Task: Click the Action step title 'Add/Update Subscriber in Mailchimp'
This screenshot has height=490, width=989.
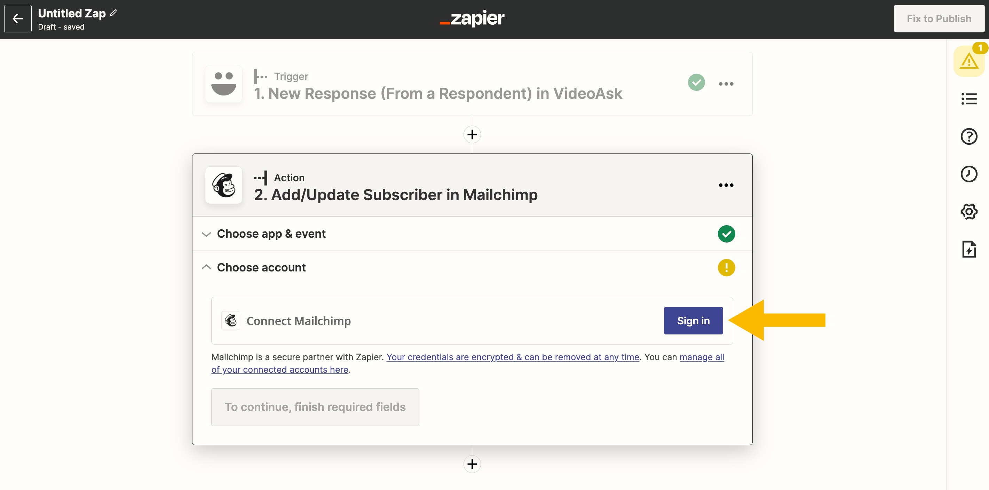Action: pos(395,195)
